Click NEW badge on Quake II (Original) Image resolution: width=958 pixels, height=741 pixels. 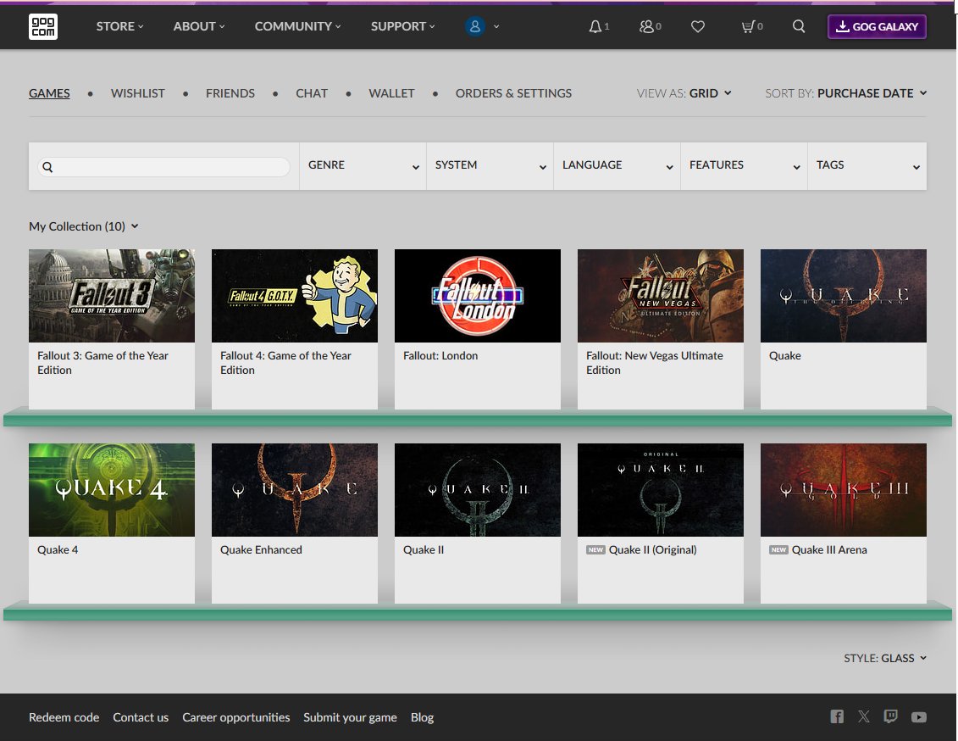click(x=595, y=549)
